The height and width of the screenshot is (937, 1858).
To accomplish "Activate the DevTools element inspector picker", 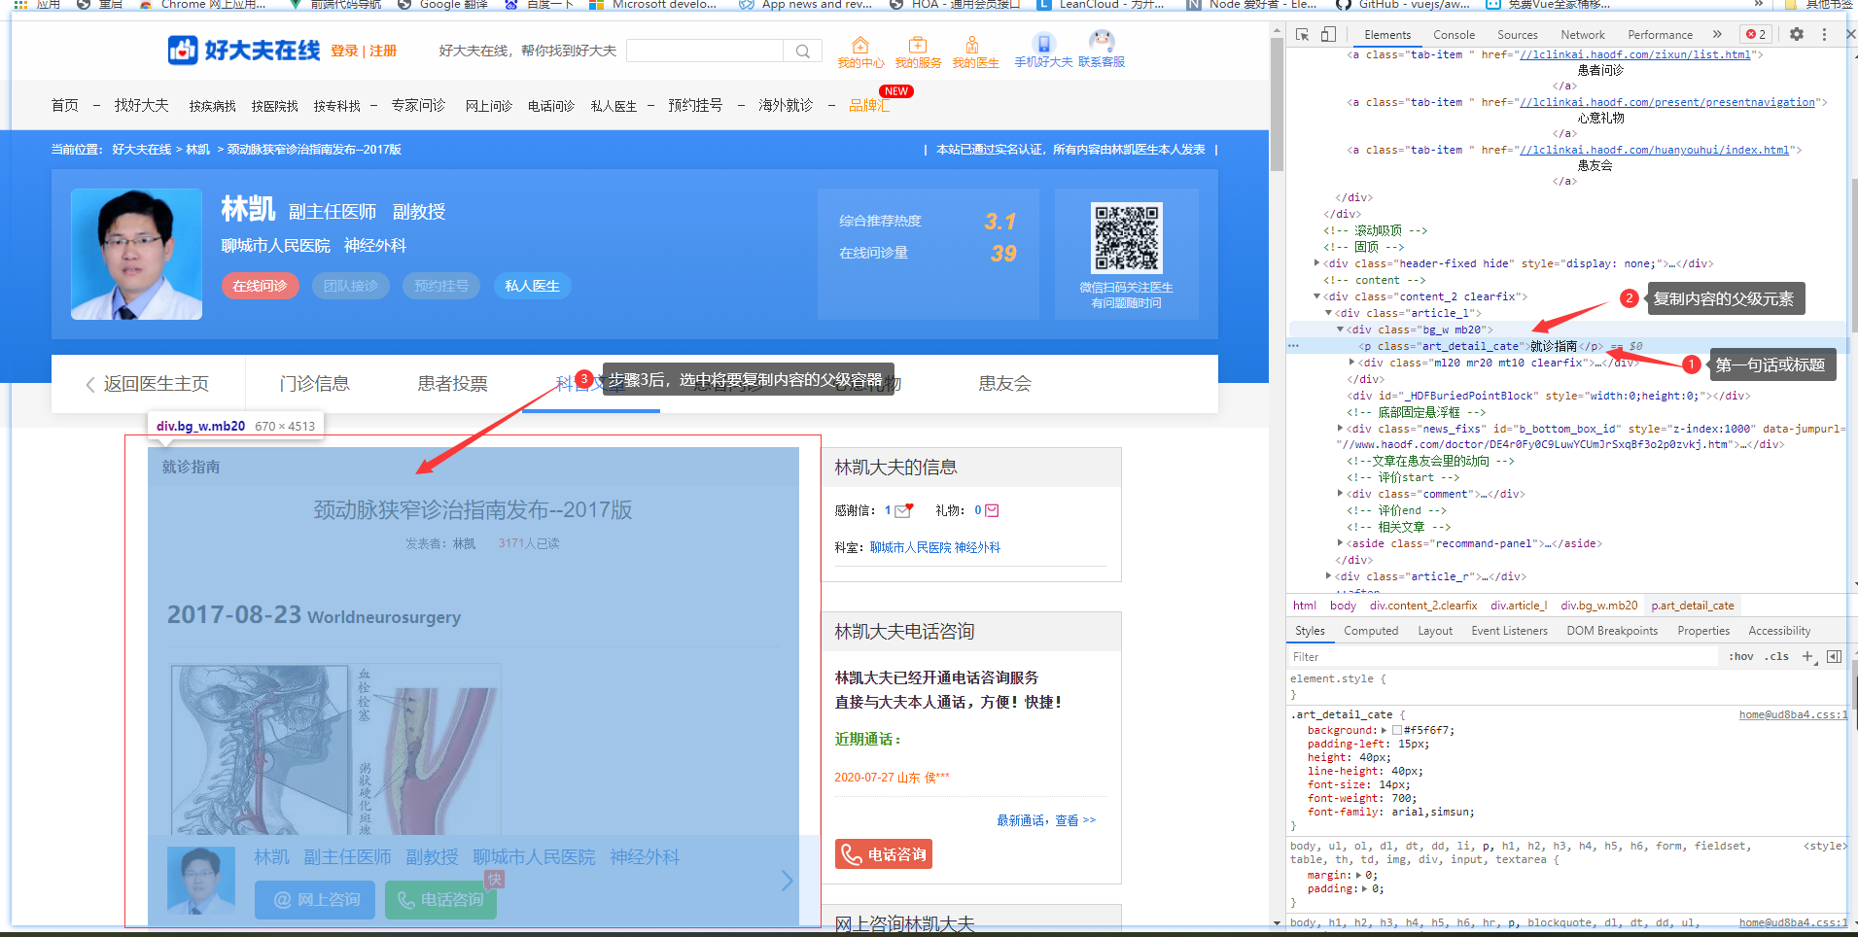I will click(x=1302, y=34).
